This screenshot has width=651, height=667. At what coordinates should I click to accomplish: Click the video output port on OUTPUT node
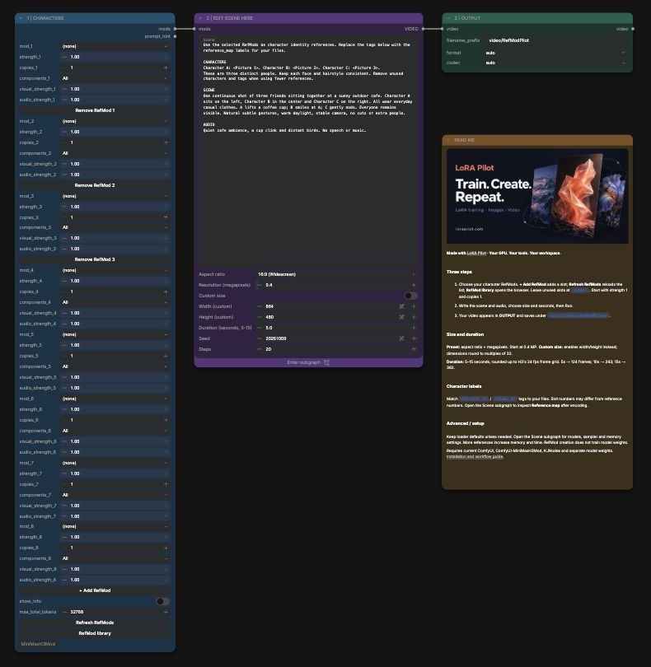pyautogui.click(x=633, y=29)
